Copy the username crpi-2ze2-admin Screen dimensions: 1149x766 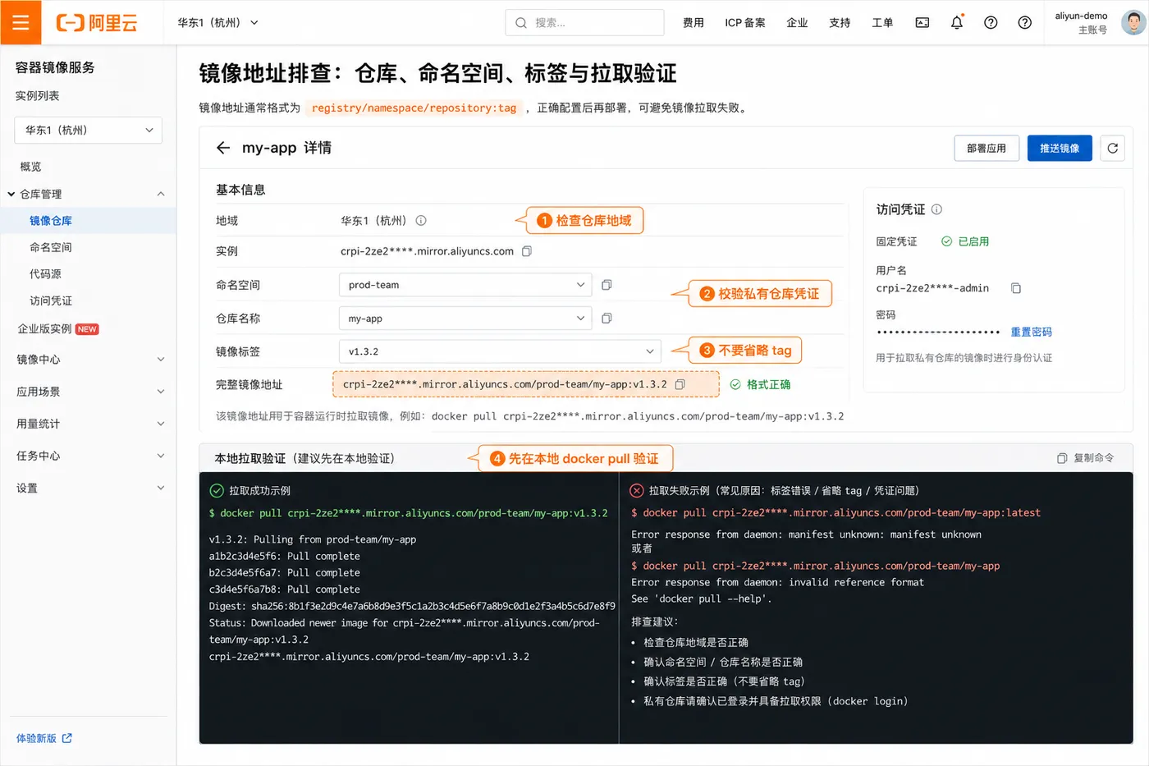(1016, 288)
